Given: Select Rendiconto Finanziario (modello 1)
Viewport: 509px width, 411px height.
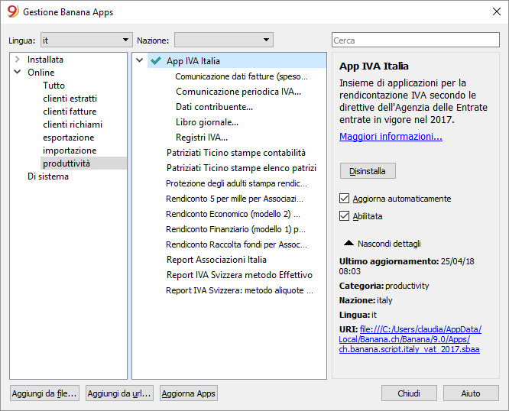Looking at the screenshot, I should click(235, 229).
